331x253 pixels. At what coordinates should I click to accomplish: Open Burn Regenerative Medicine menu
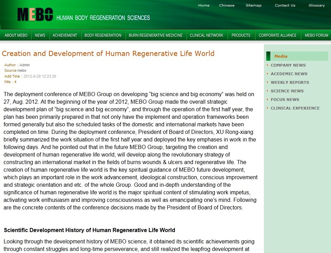pos(156,35)
